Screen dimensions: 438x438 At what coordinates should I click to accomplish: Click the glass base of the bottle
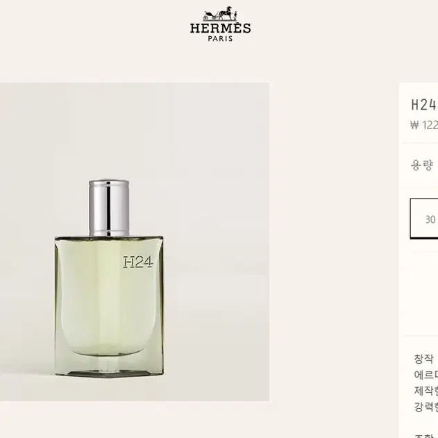point(109,367)
